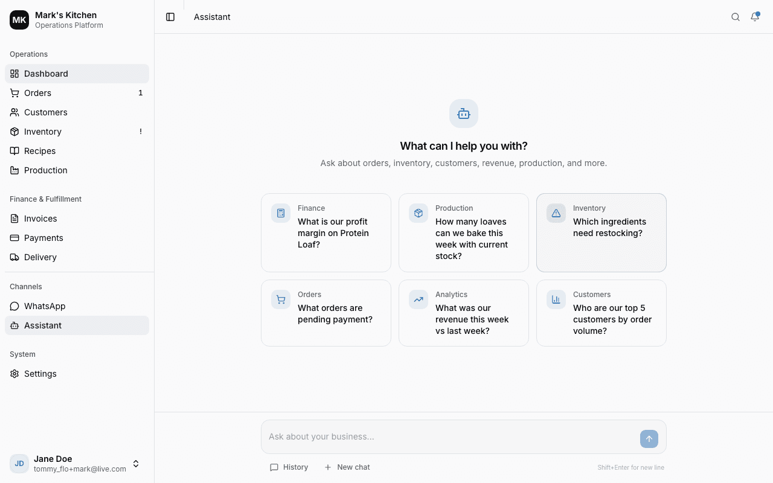Screen dimensions: 773x483
Task: Click the blue send message arrow
Action: pyautogui.click(x=649, y=439)
